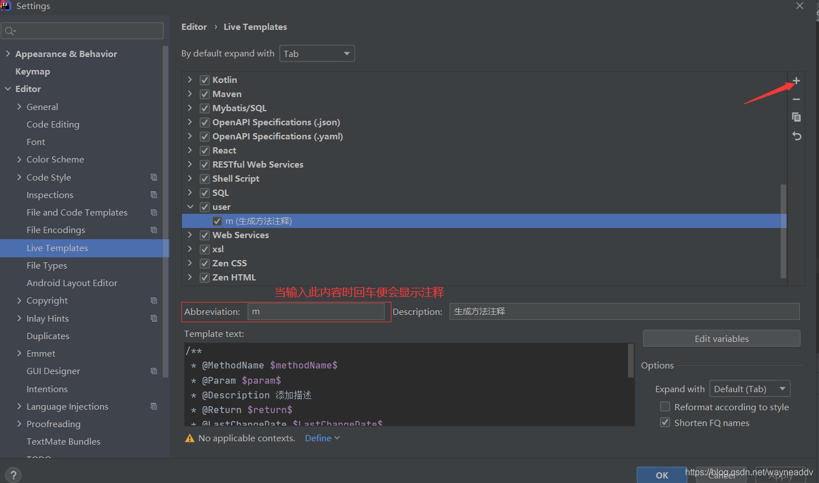Enable Reformat according to style
This screenshot has height=483, width=819.
click(x=665, y=407)
